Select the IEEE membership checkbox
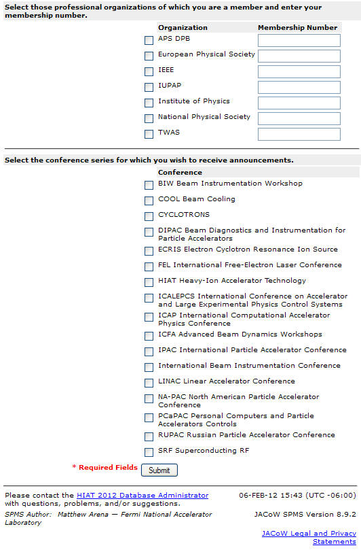 (149, 71)
